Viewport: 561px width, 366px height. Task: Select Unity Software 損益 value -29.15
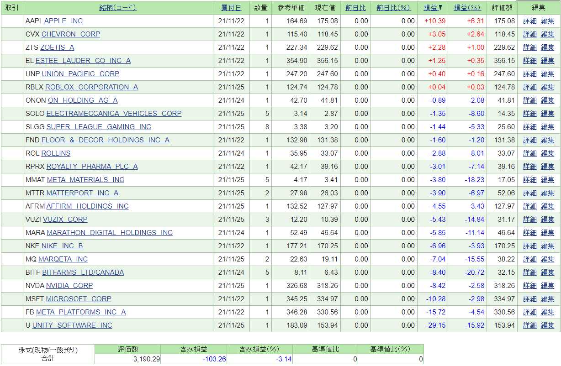(436, 325)
